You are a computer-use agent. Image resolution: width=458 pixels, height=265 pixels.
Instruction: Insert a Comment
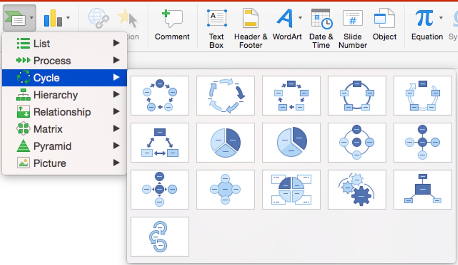pos(172,25)
